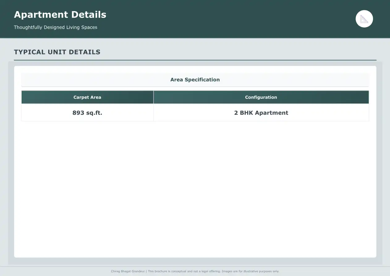Select the "Thoughtfully Designed Living Spaces" subtitle
The width and height of the screenshot is (390, 276).
[56, 27]
